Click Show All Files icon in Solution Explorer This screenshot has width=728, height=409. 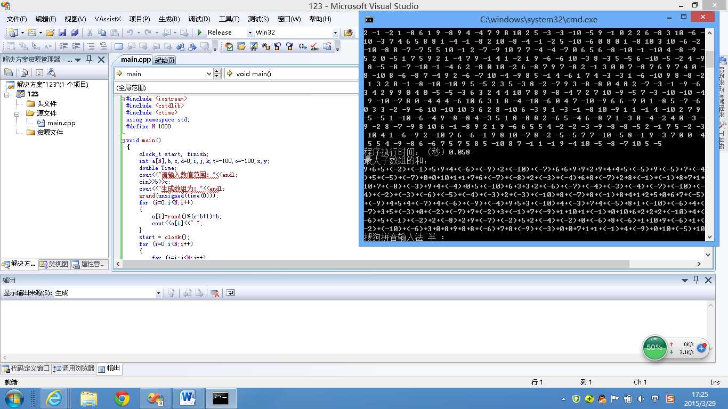coord(23,72)
